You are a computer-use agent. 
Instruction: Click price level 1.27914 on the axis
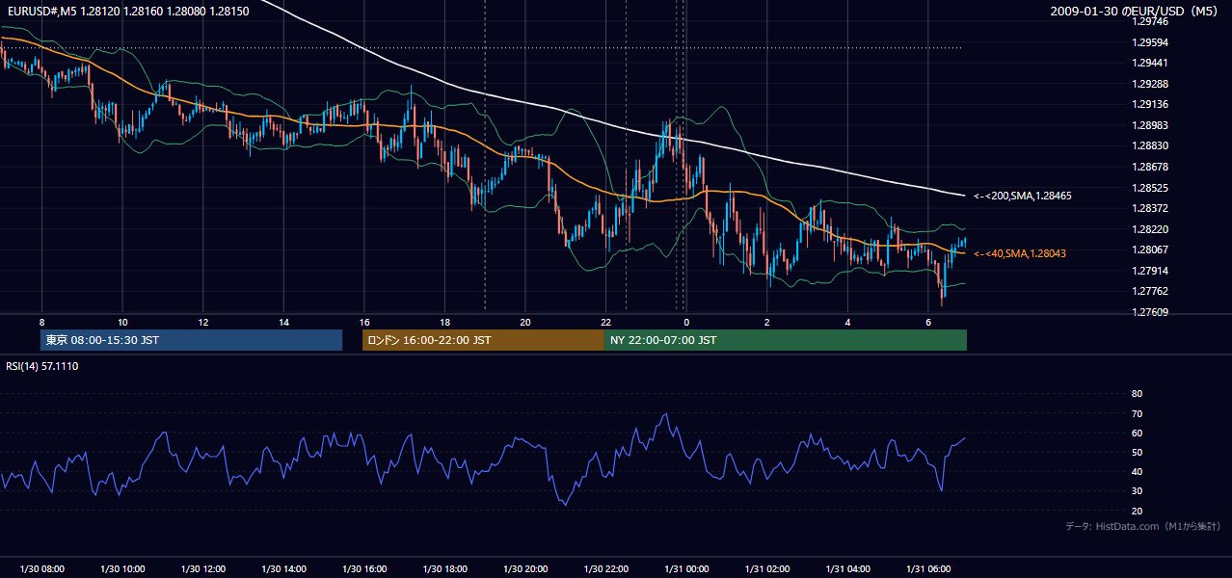coord(1151,271)
